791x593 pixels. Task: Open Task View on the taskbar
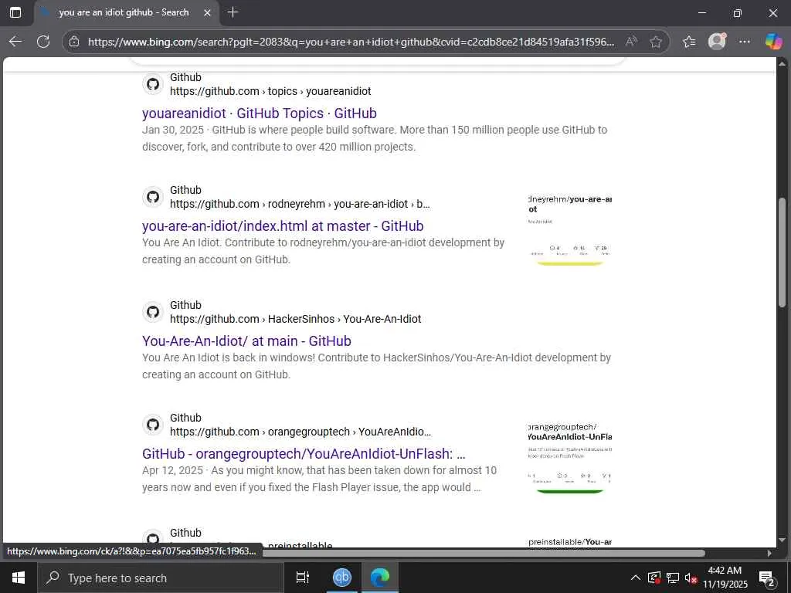click(x=303, y=578)
